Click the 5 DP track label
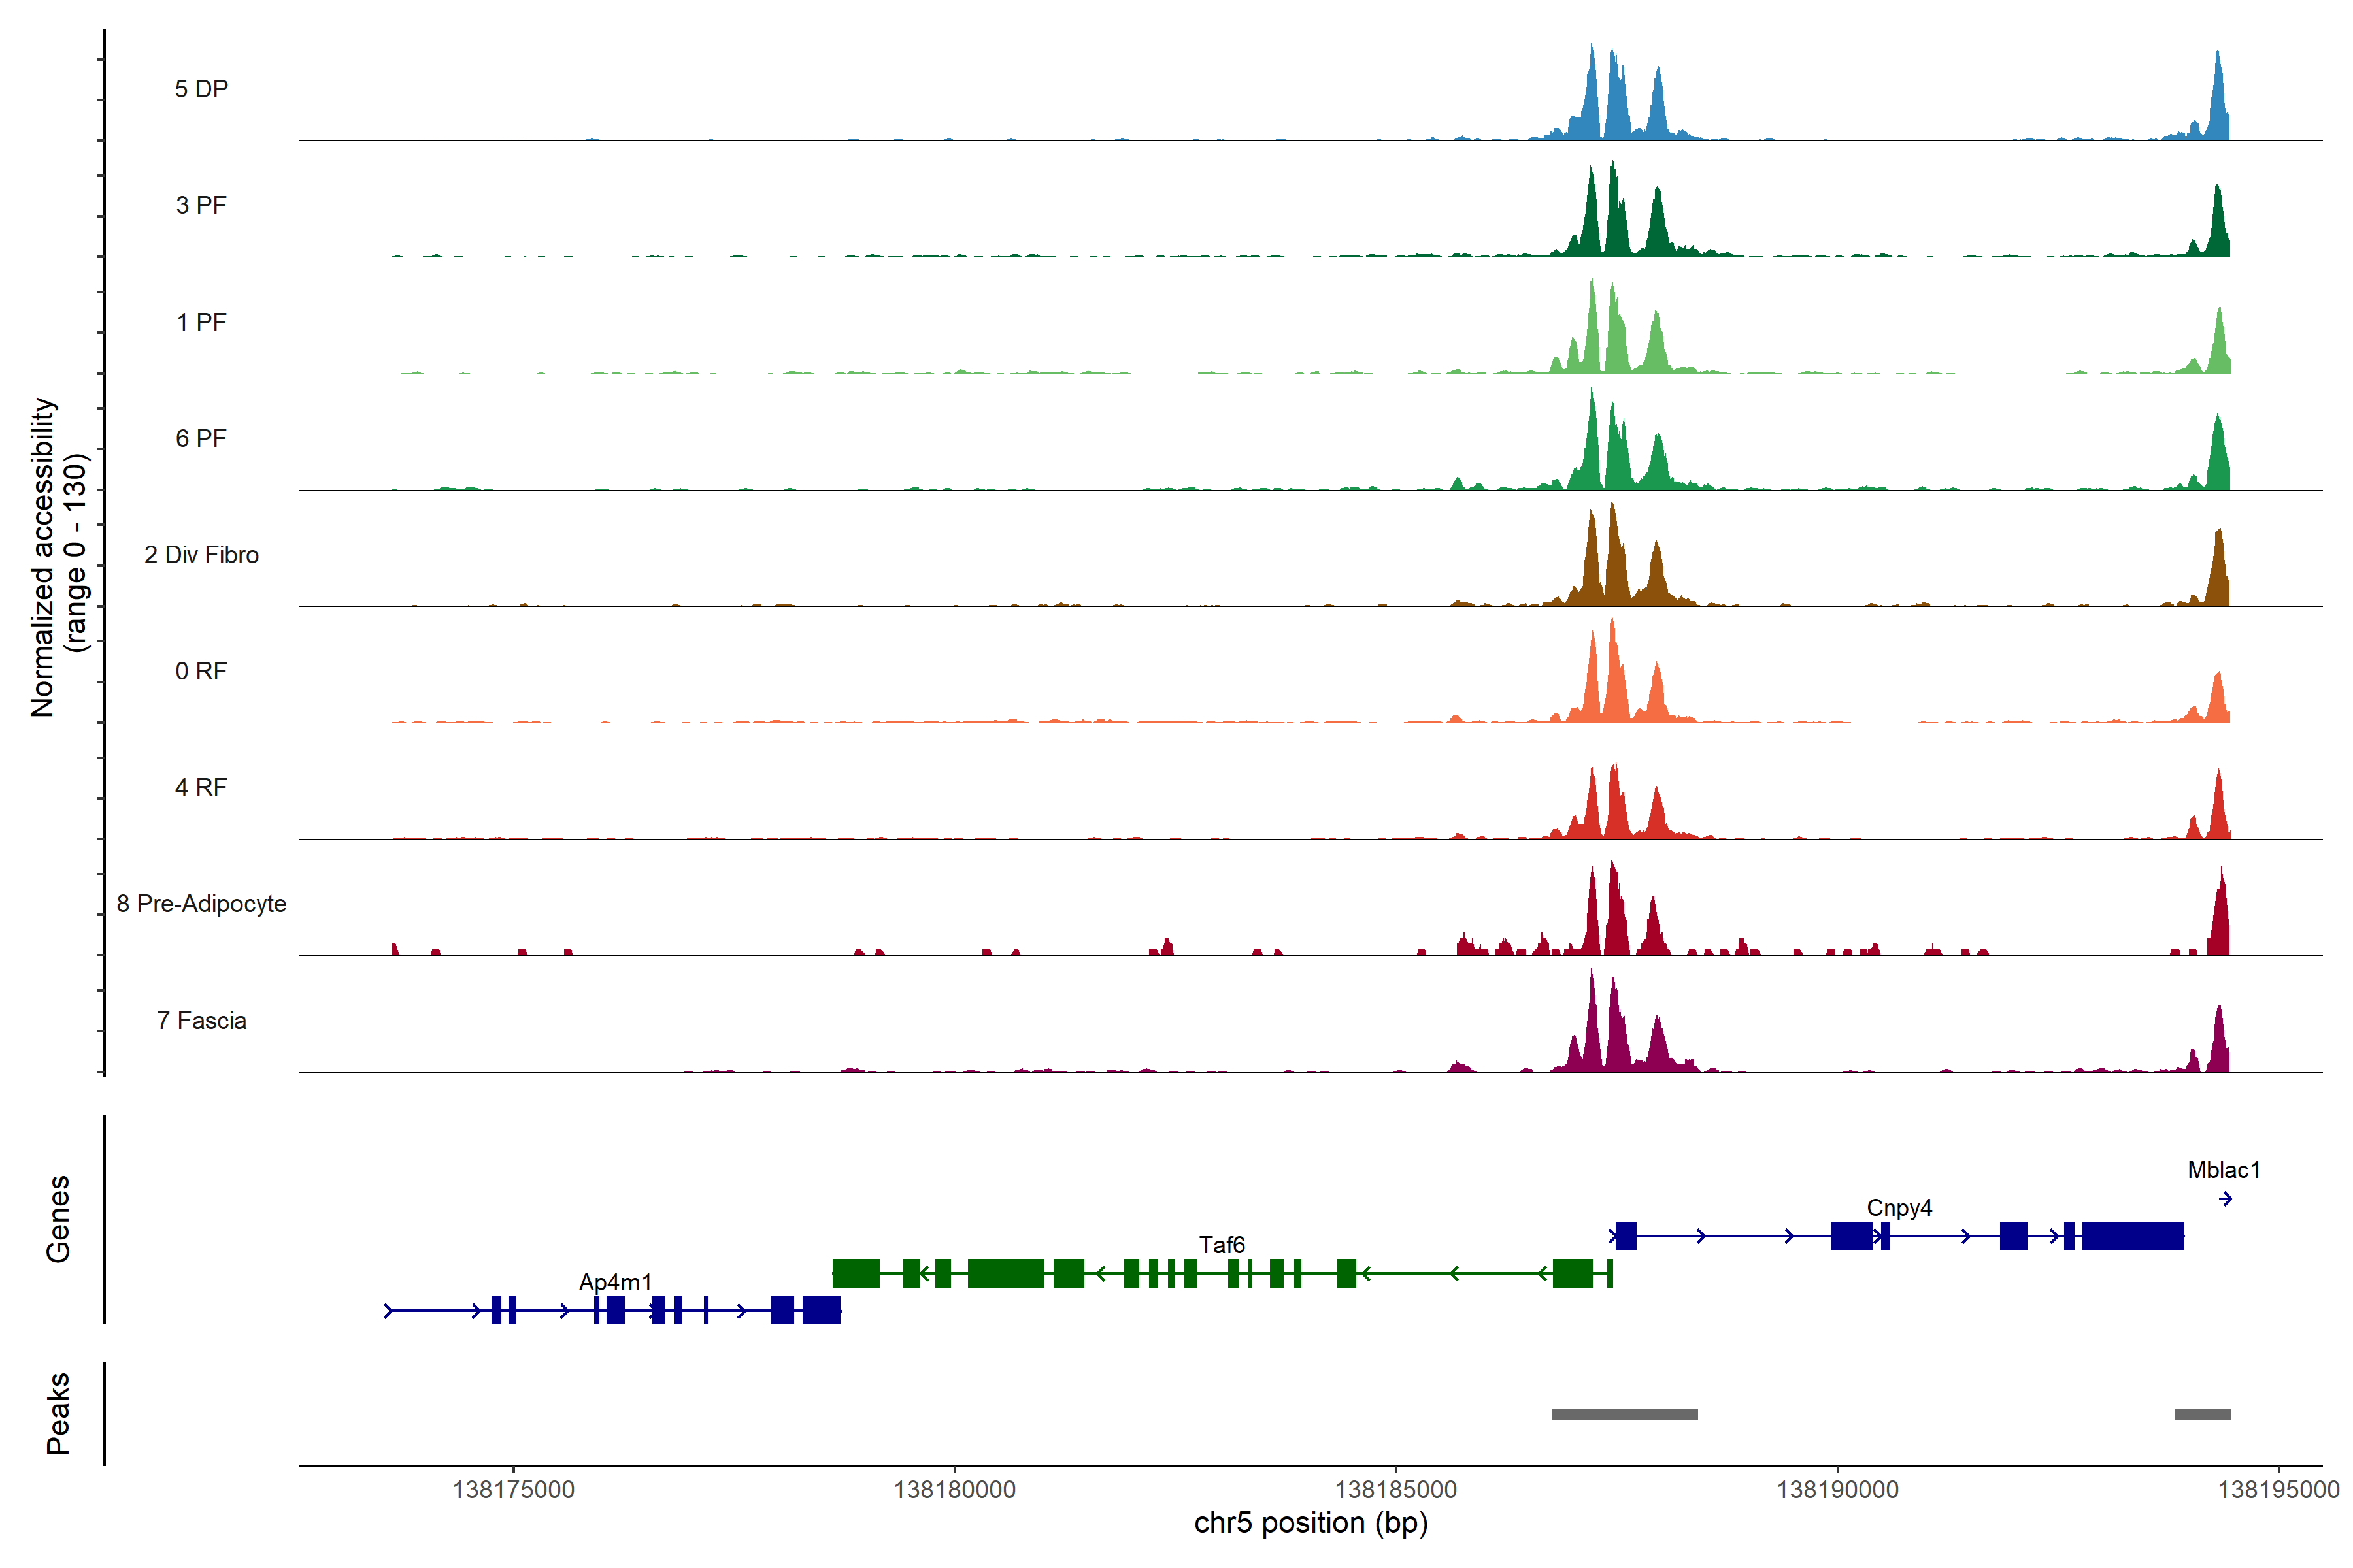The height and width of the screenshot is (1568, 2353). pyautogui.click(x=201, y=89)
